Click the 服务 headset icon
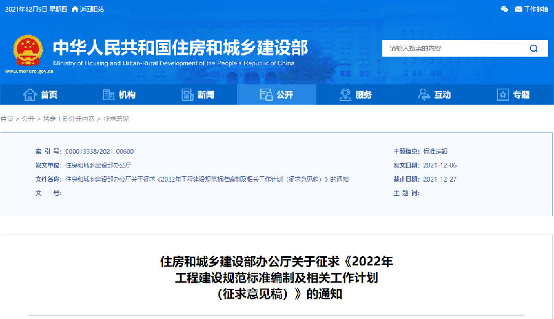554x319 pixels. [345, 94]
